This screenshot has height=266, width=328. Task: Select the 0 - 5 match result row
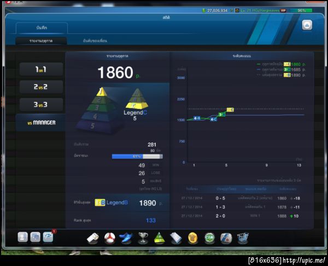point(241,198)
